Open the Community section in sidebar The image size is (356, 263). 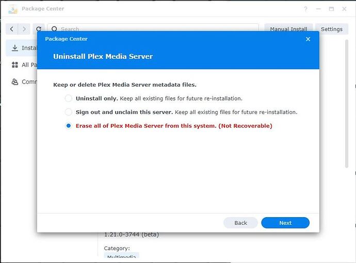pos(22,81)
